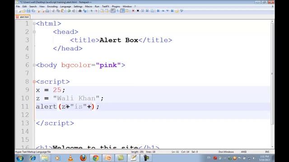Click 'ANSI' encoding in status bar
The height and width of the screenshot is (162, 289).
244,152
